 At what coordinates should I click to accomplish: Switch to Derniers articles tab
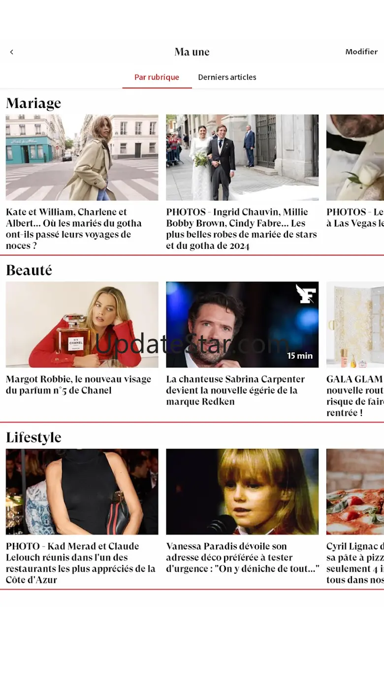(x=227, y=77)
